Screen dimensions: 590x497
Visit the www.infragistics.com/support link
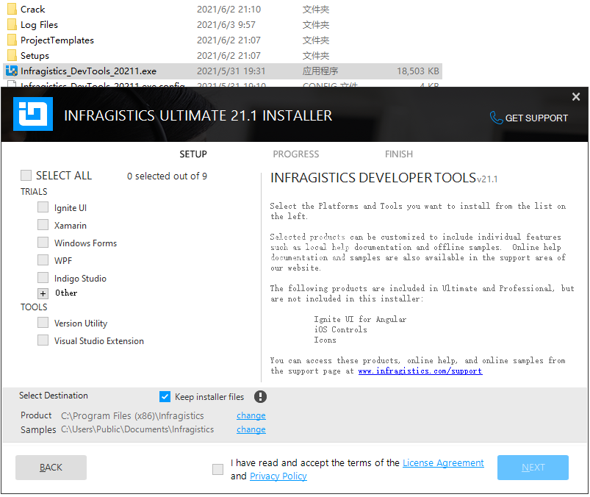click(x=420, y=371)
